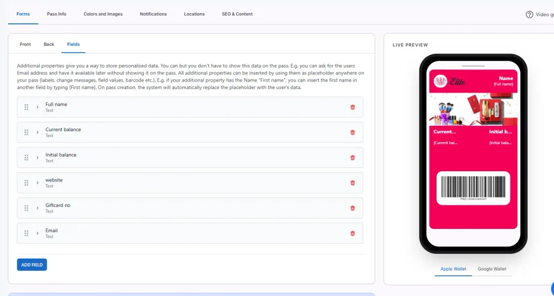
Task: Delete the Full name field
Action: click(x=352, y=107)
